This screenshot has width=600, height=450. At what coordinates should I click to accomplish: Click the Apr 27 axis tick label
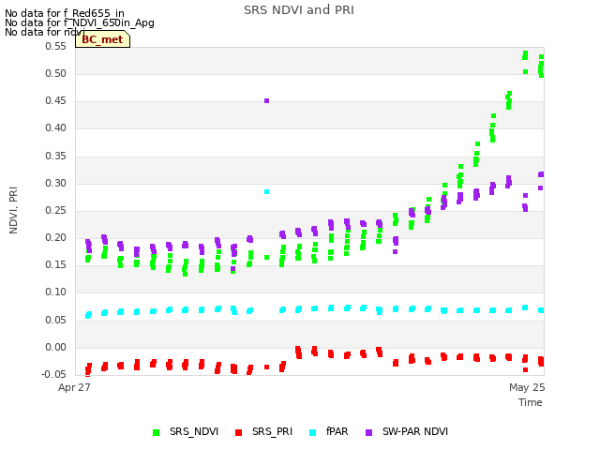[74, 387]
